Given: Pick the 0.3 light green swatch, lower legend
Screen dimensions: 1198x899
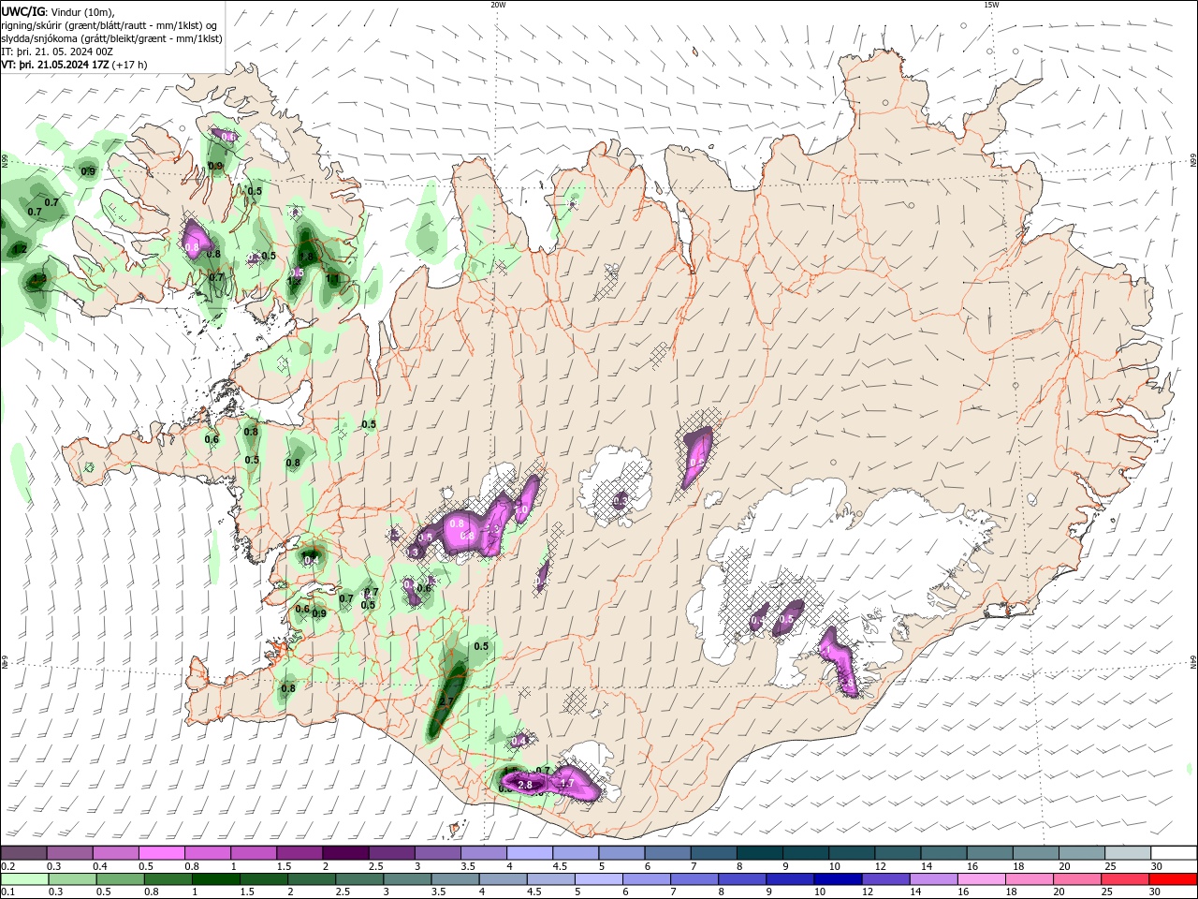Looking at the screenshot, I should (72, 878).
